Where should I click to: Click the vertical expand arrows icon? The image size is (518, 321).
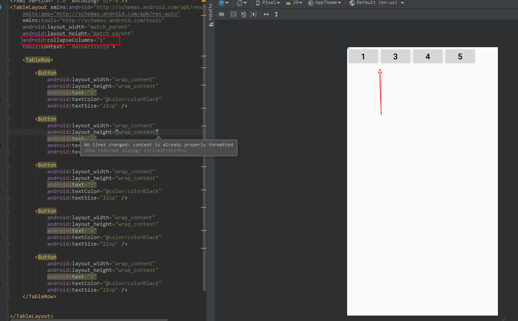click(x=276, y=14)
